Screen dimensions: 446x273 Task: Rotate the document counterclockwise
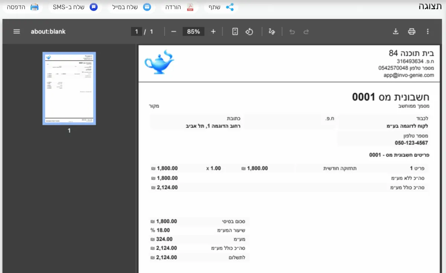pyautogui.click(x=249, y=32)
